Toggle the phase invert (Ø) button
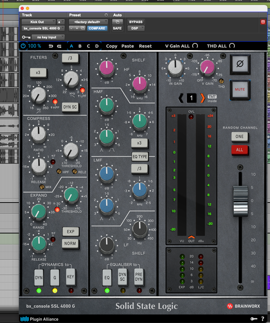Viewport: 270px width, 323px height. 240,64
